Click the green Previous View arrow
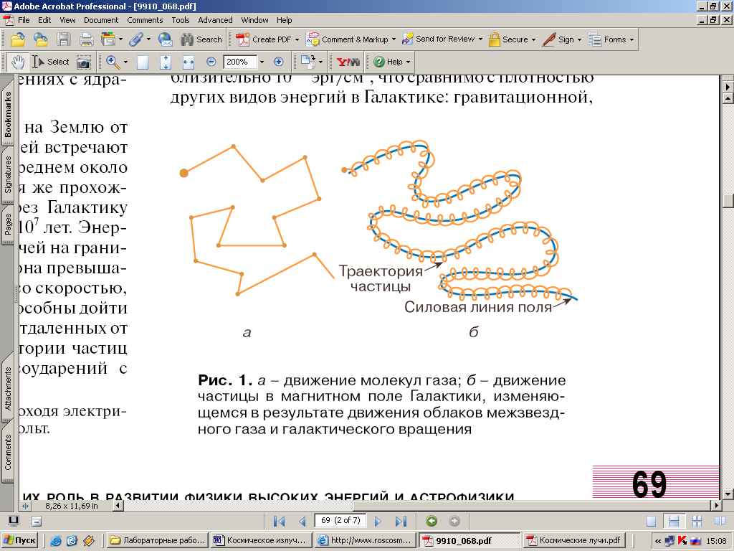This screenshot has height=551, width=734. [432, 521]
